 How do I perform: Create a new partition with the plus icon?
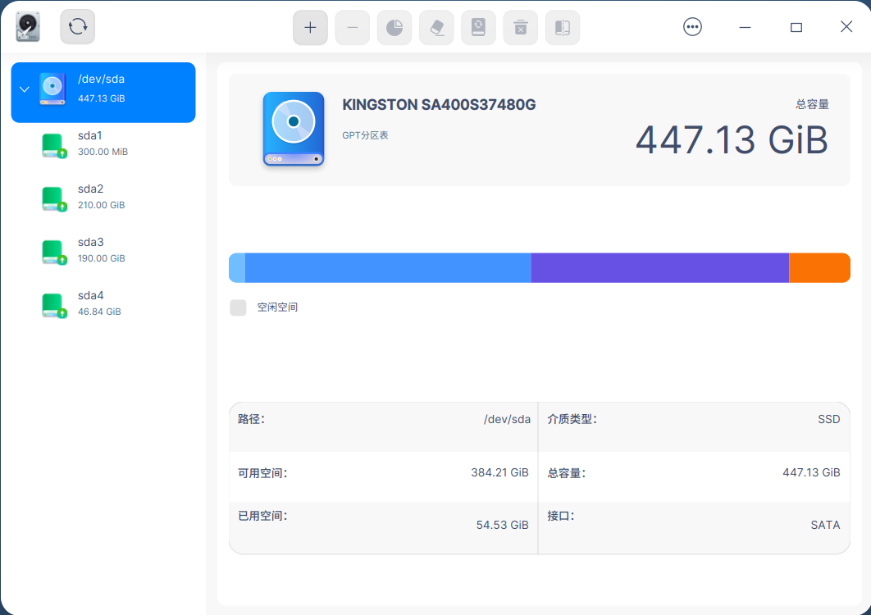(310, 27)
